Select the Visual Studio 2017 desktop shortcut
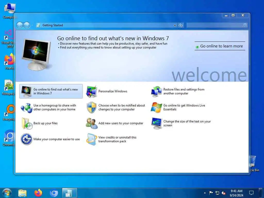This screenshot has height=198, width=264. [8, 39]
